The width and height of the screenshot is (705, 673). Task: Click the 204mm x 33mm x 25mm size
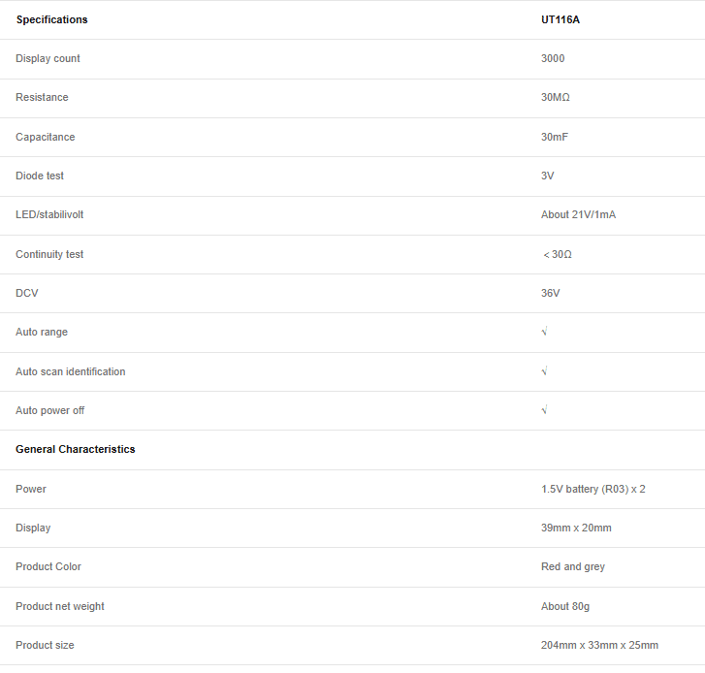click(599, 646)
